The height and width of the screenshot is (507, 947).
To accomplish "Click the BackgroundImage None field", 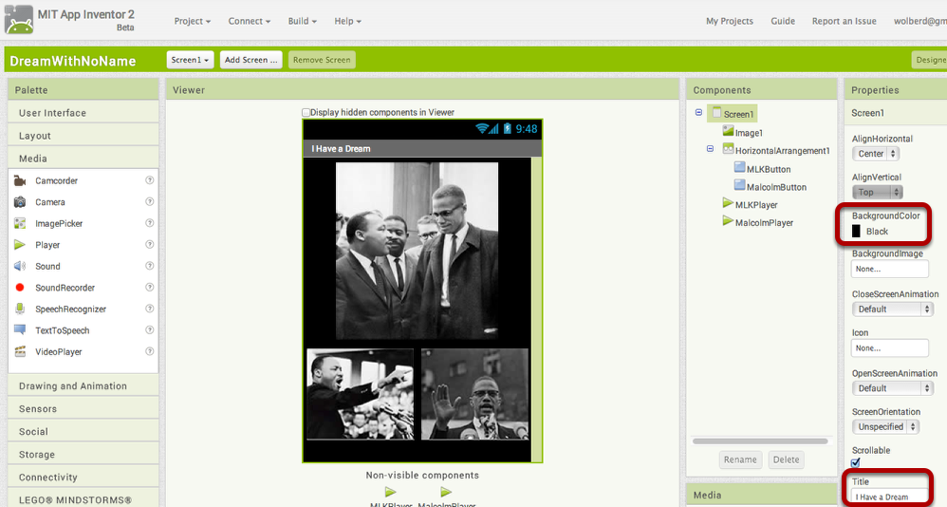I will (890, 269).
